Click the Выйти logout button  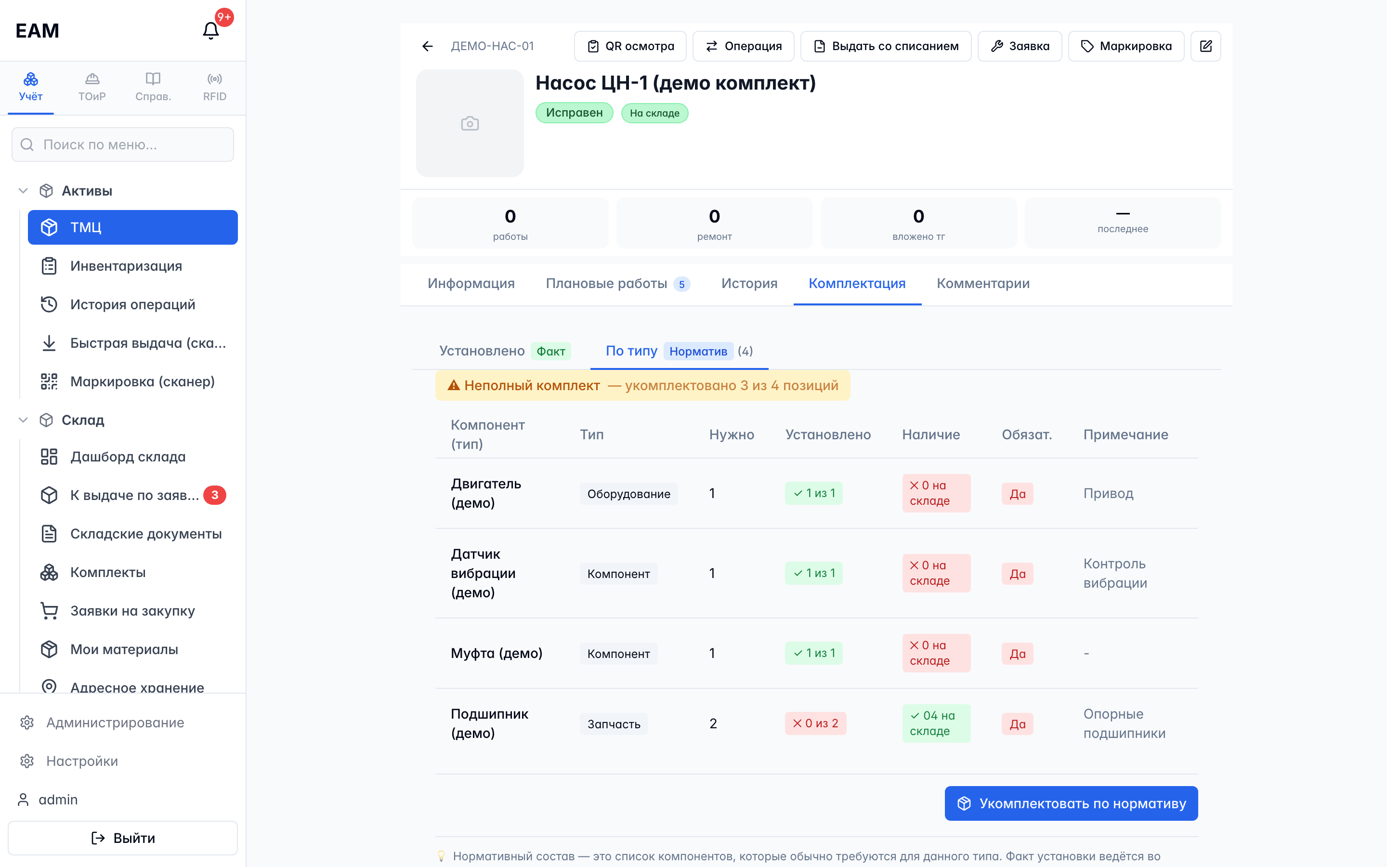click(123, 838)
